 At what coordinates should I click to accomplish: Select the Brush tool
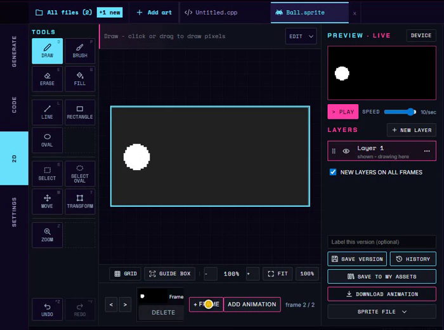80,51
